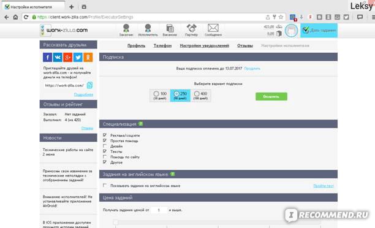Share via Google+ icon
The width and height of the screenshot is (375, 228).
(67, 57)
